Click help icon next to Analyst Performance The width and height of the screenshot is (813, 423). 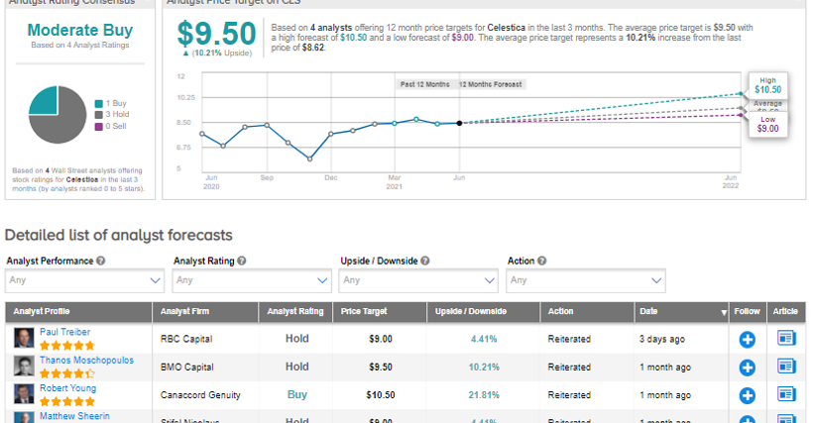[100, 261]
